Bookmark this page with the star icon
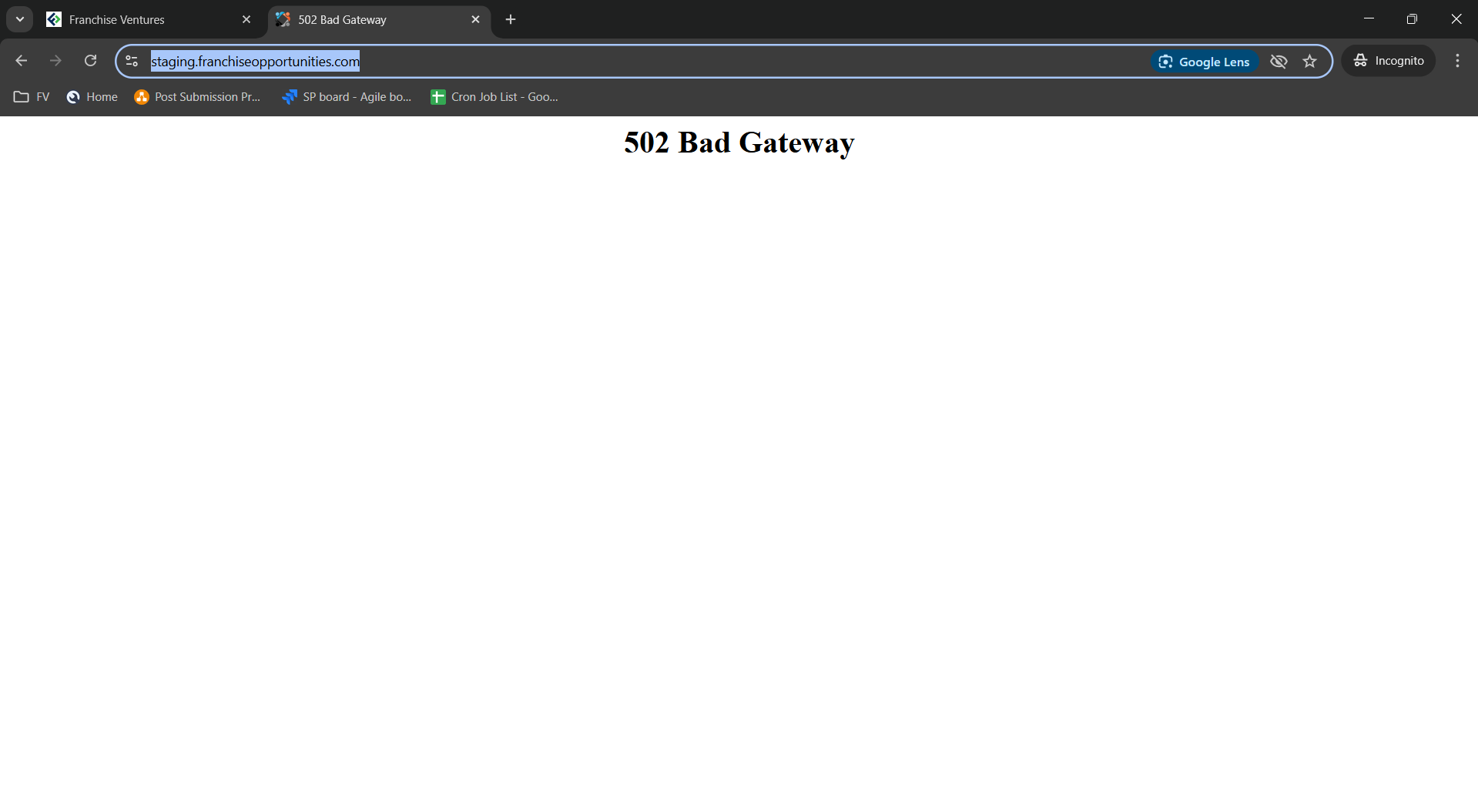This screenshot has width=1478, height=785. 1309,62
